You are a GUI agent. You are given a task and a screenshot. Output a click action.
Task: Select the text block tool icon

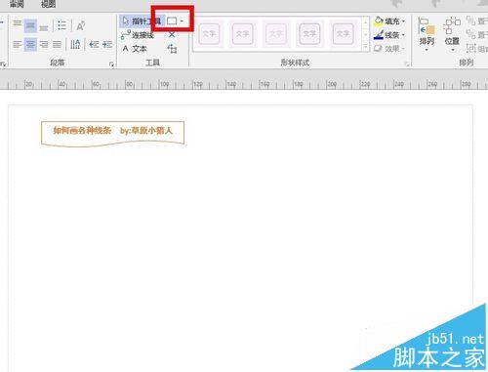coord(172,49)
